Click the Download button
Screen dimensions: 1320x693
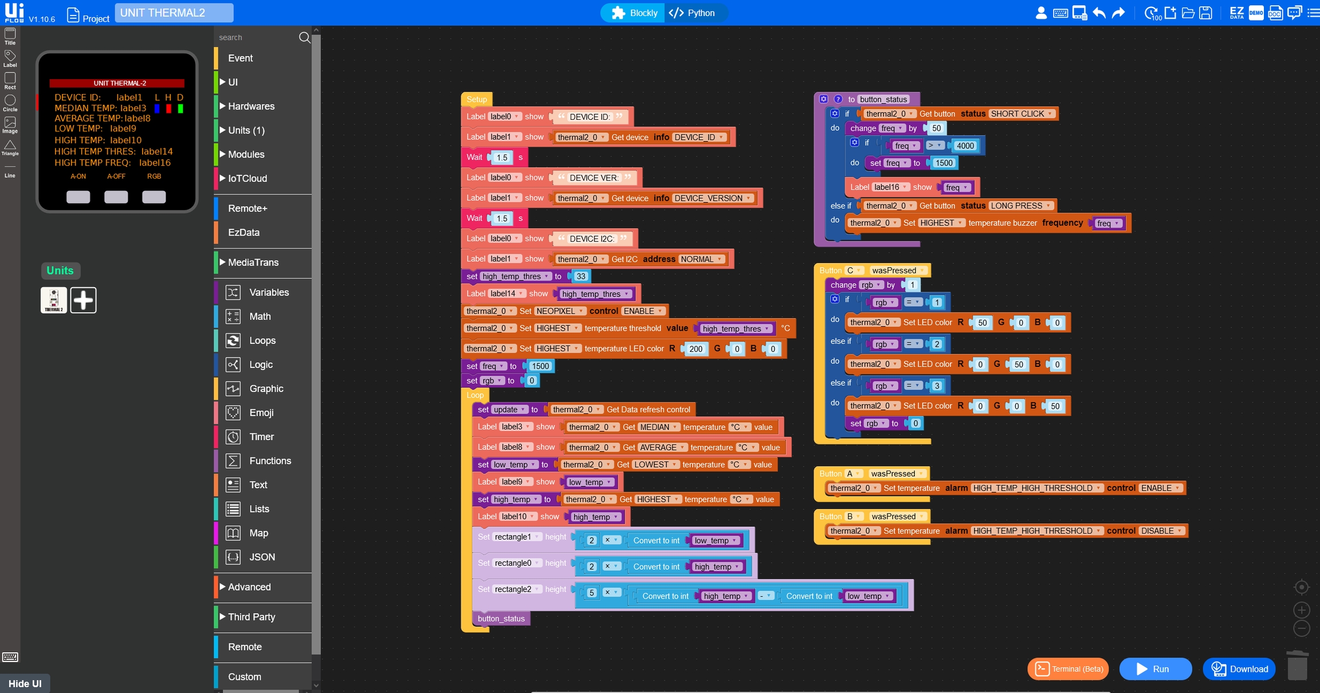coord(1239,669)
